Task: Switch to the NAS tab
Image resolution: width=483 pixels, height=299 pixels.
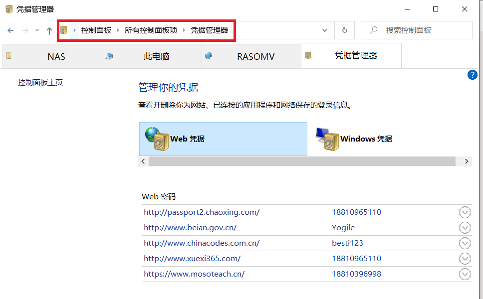Action: click(52, 56)
